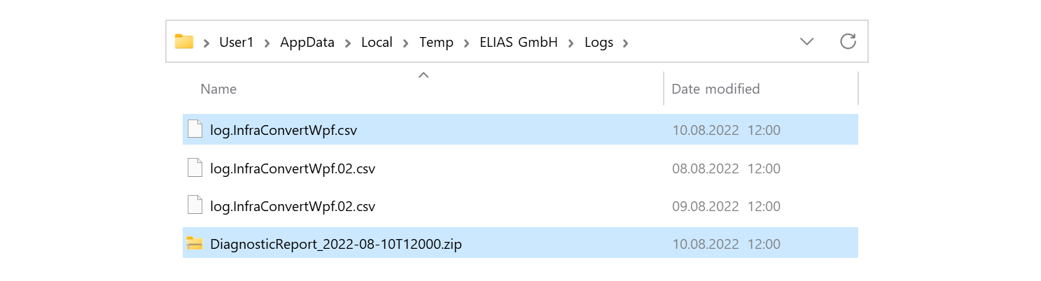Expand the chevron right after the folder icon

click(207, 43)
